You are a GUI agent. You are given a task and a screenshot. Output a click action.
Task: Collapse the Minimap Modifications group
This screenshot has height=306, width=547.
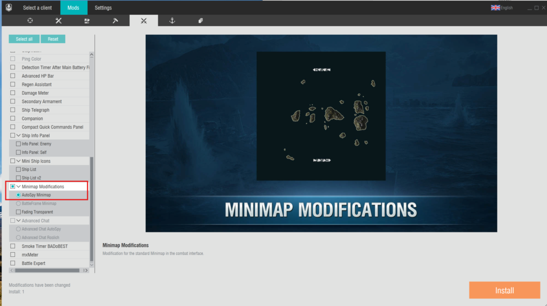pos(19,187)
